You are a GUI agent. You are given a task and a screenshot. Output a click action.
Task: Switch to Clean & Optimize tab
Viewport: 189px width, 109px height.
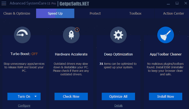pyautogui.click(x=17, y=13)
